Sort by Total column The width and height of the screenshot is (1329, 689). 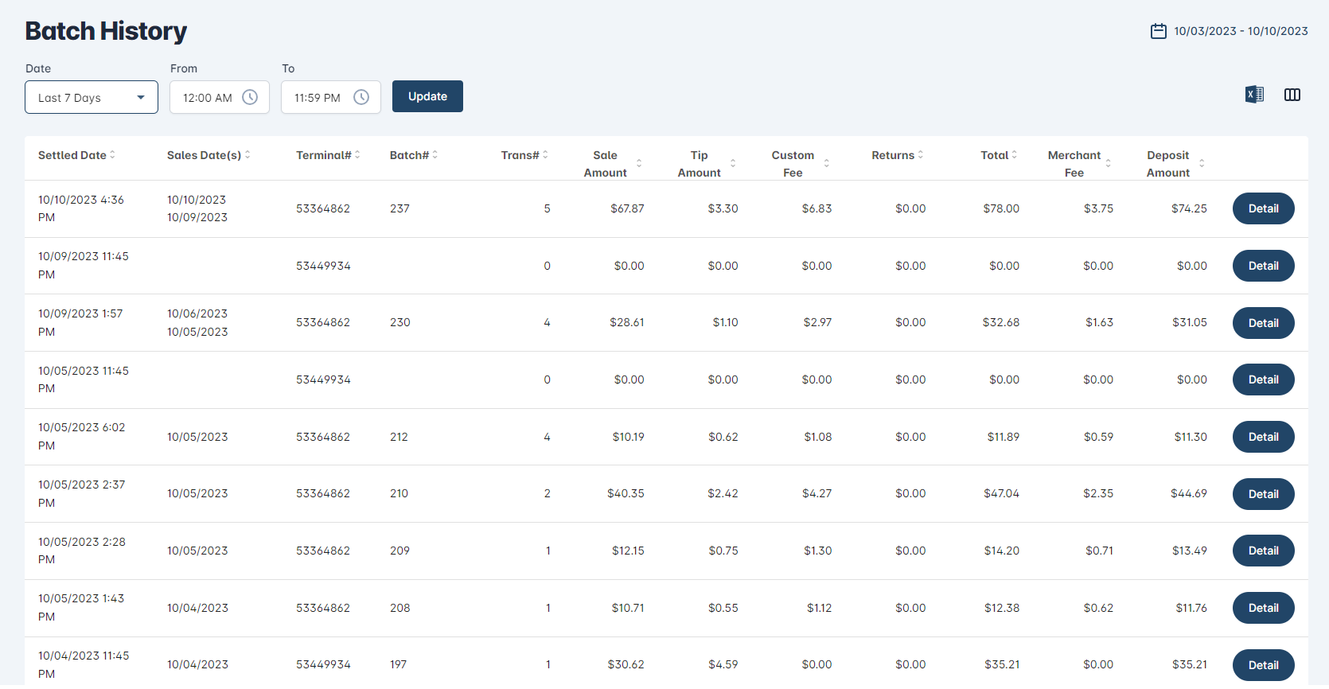[x=998, y=155]
